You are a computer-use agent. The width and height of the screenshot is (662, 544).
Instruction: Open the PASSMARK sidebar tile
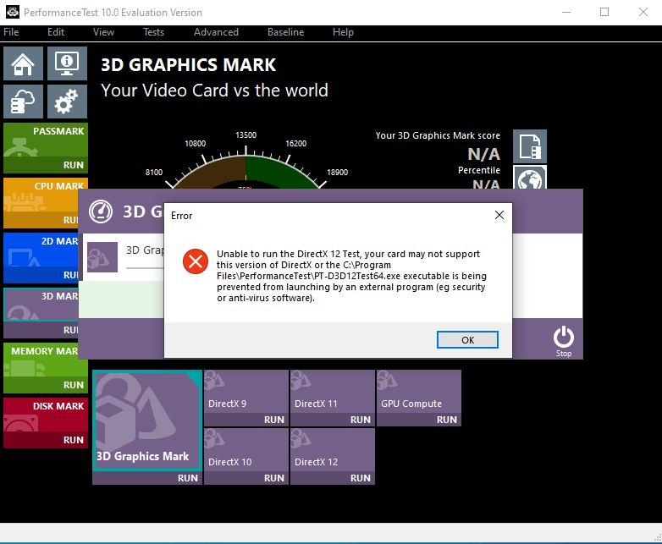point(46,140)
